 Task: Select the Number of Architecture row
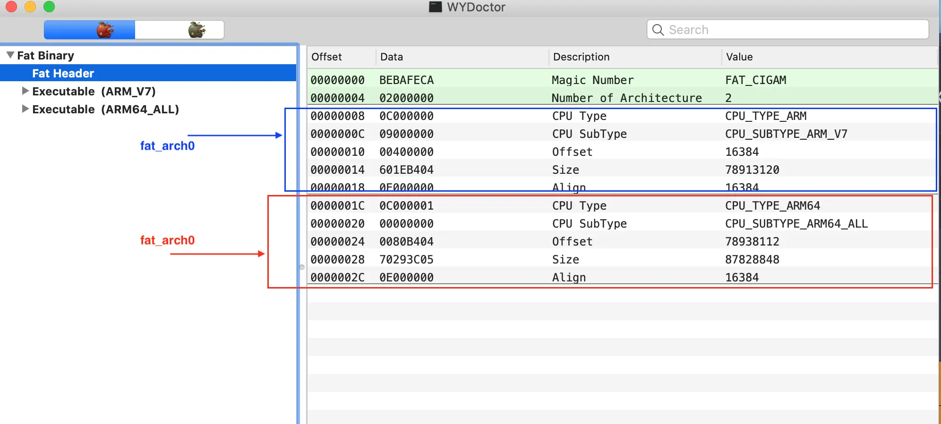point(623,98)
